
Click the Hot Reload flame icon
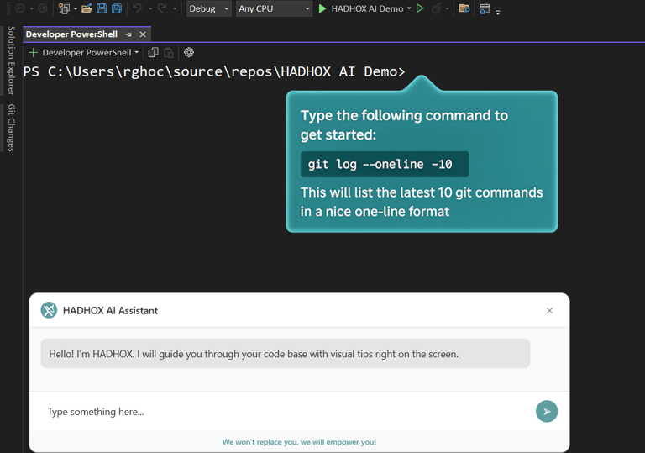coord(436,8)
